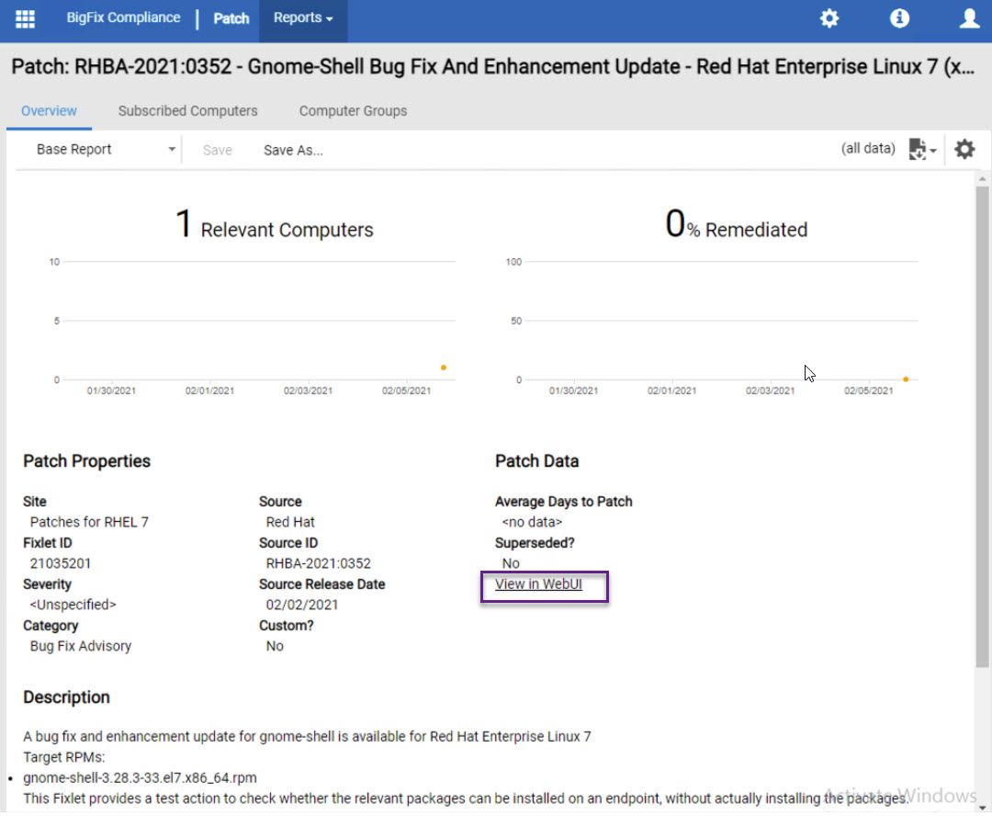The width and height of the screenshot is (992, 816).
Task: Switch to Computer Groups tab
Action: pos(353,111)
